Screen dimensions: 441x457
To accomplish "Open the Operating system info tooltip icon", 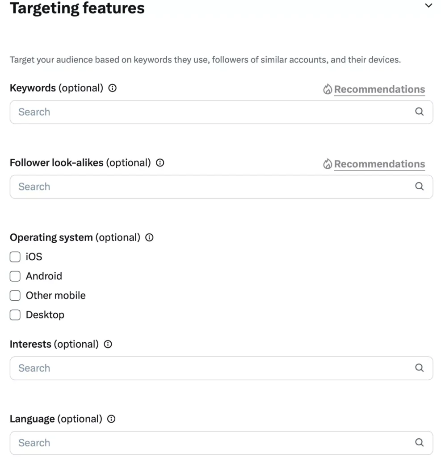I will (x=149, y=237).
